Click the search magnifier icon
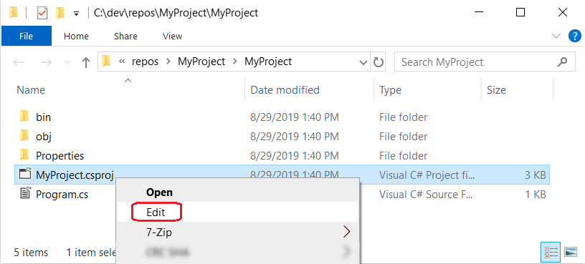585x264 pixels. (x=562, y=62)
